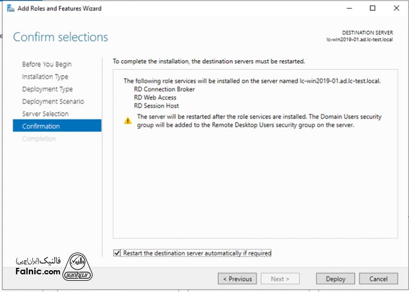Click the wizard icon in the title bar
Viewport: 409px width, 292px height.
coord(5,8)
